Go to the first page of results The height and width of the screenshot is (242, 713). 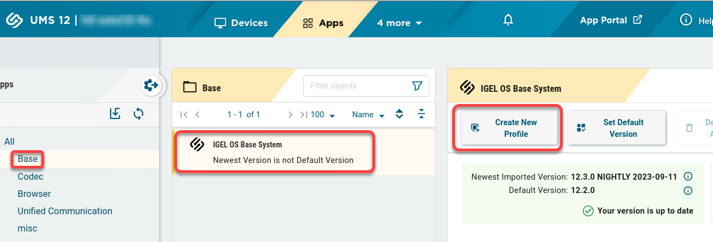(184, 115)
